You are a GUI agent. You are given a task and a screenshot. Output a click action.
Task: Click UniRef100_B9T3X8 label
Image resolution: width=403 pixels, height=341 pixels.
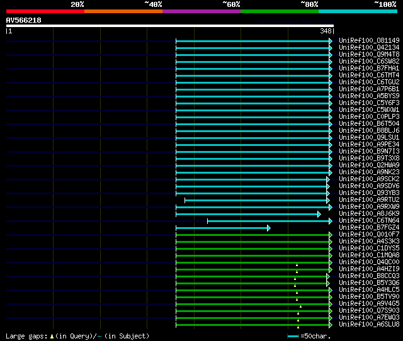pos(369,159)
